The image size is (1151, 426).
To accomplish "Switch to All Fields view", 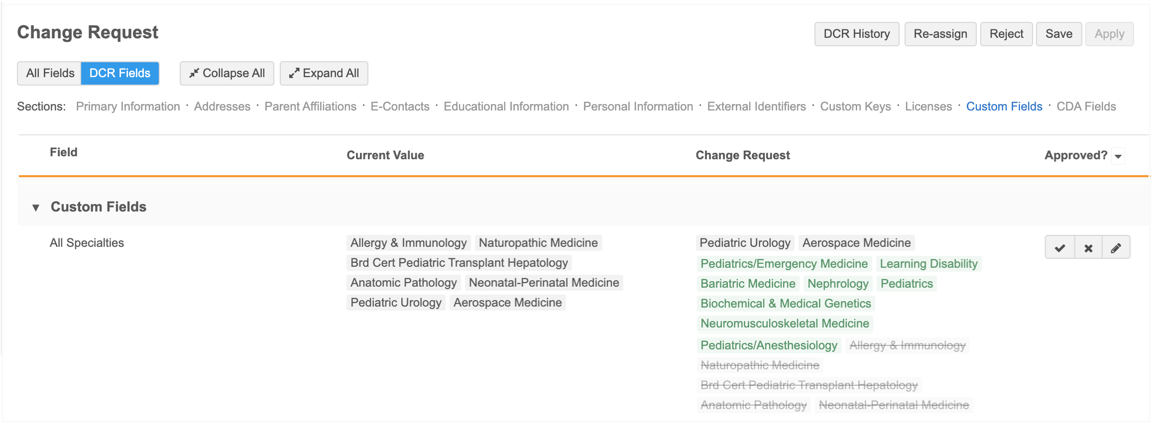I will coord(50,73).
